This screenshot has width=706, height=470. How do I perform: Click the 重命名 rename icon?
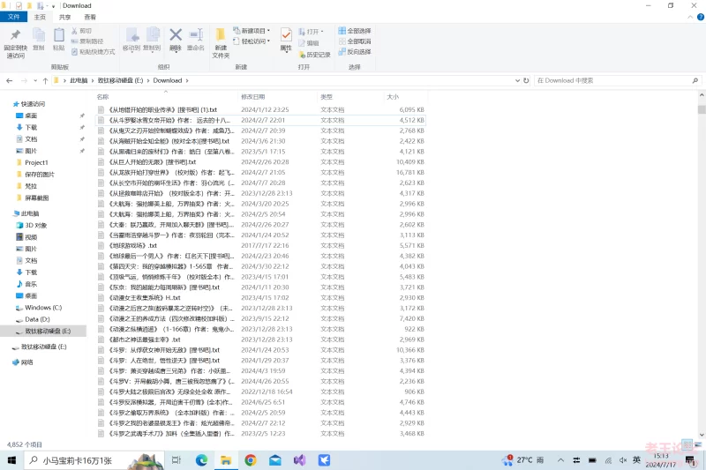[x=196, y=34]
